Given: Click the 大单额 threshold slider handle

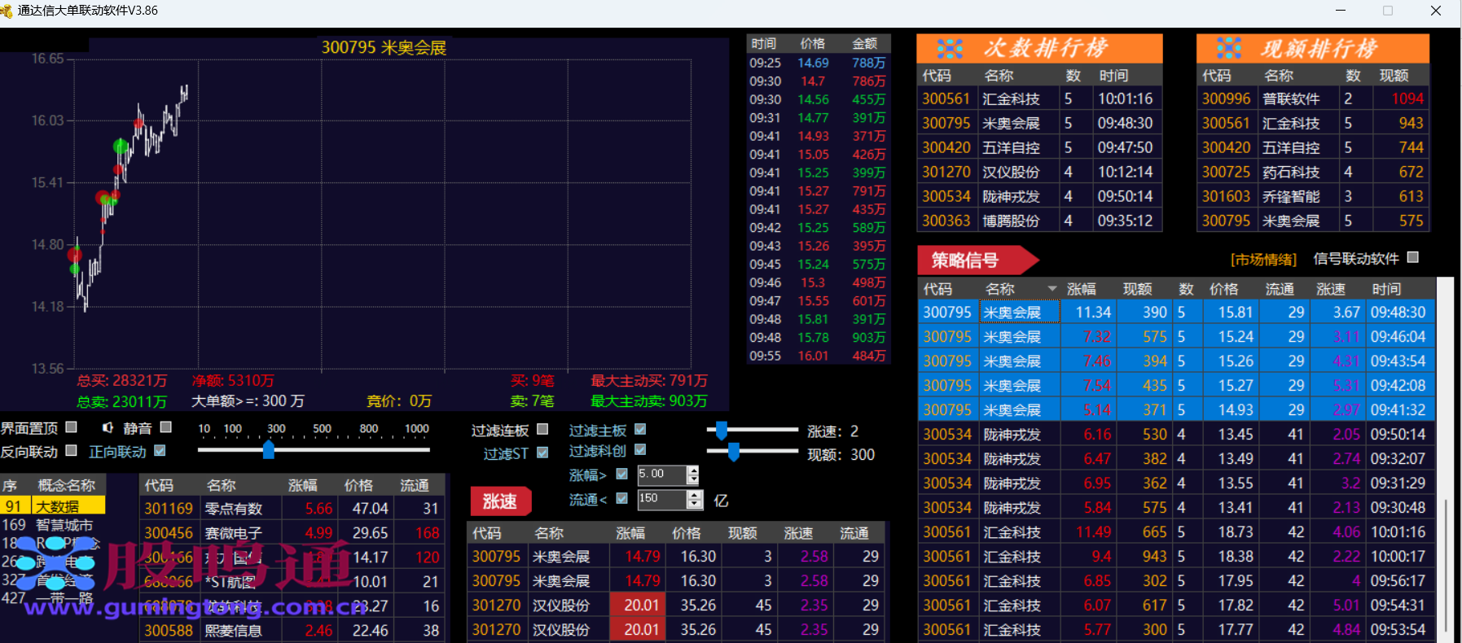Looking at the screenshot, I should tap(269, 449).
